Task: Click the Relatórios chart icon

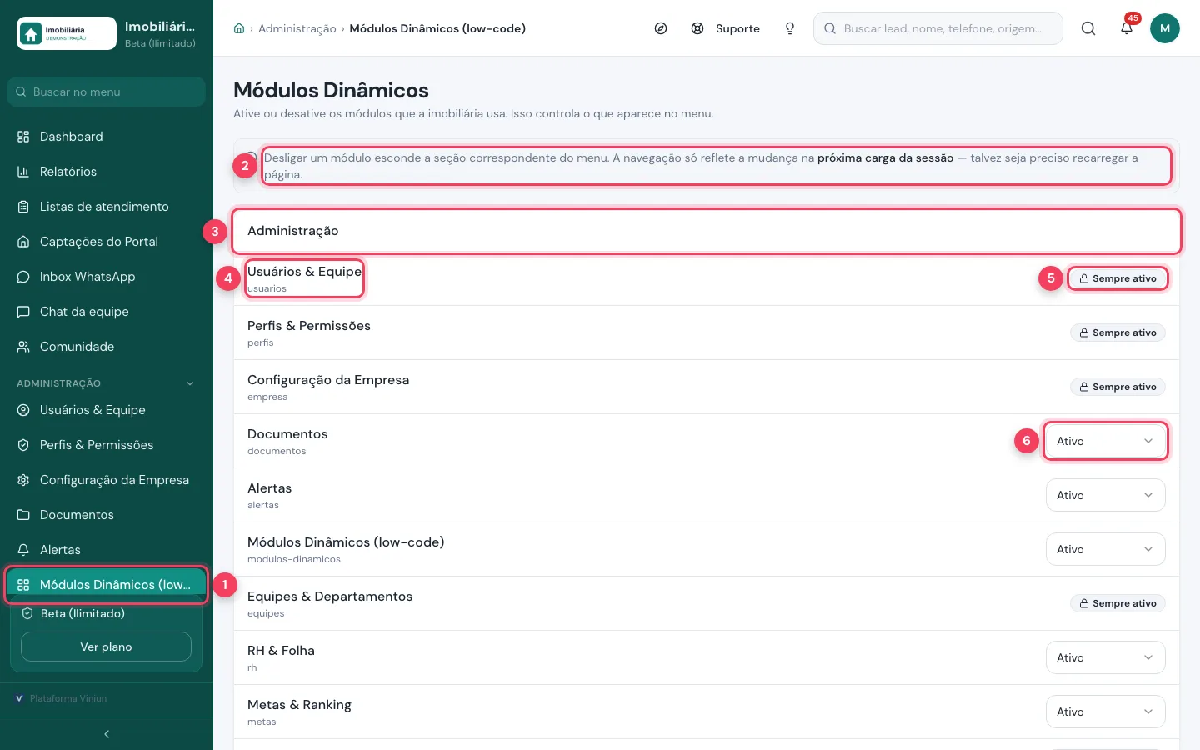Action: coord(23,172)
